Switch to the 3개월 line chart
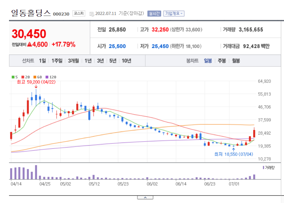The width and height of the screenshot is (284, 203). 73,60
